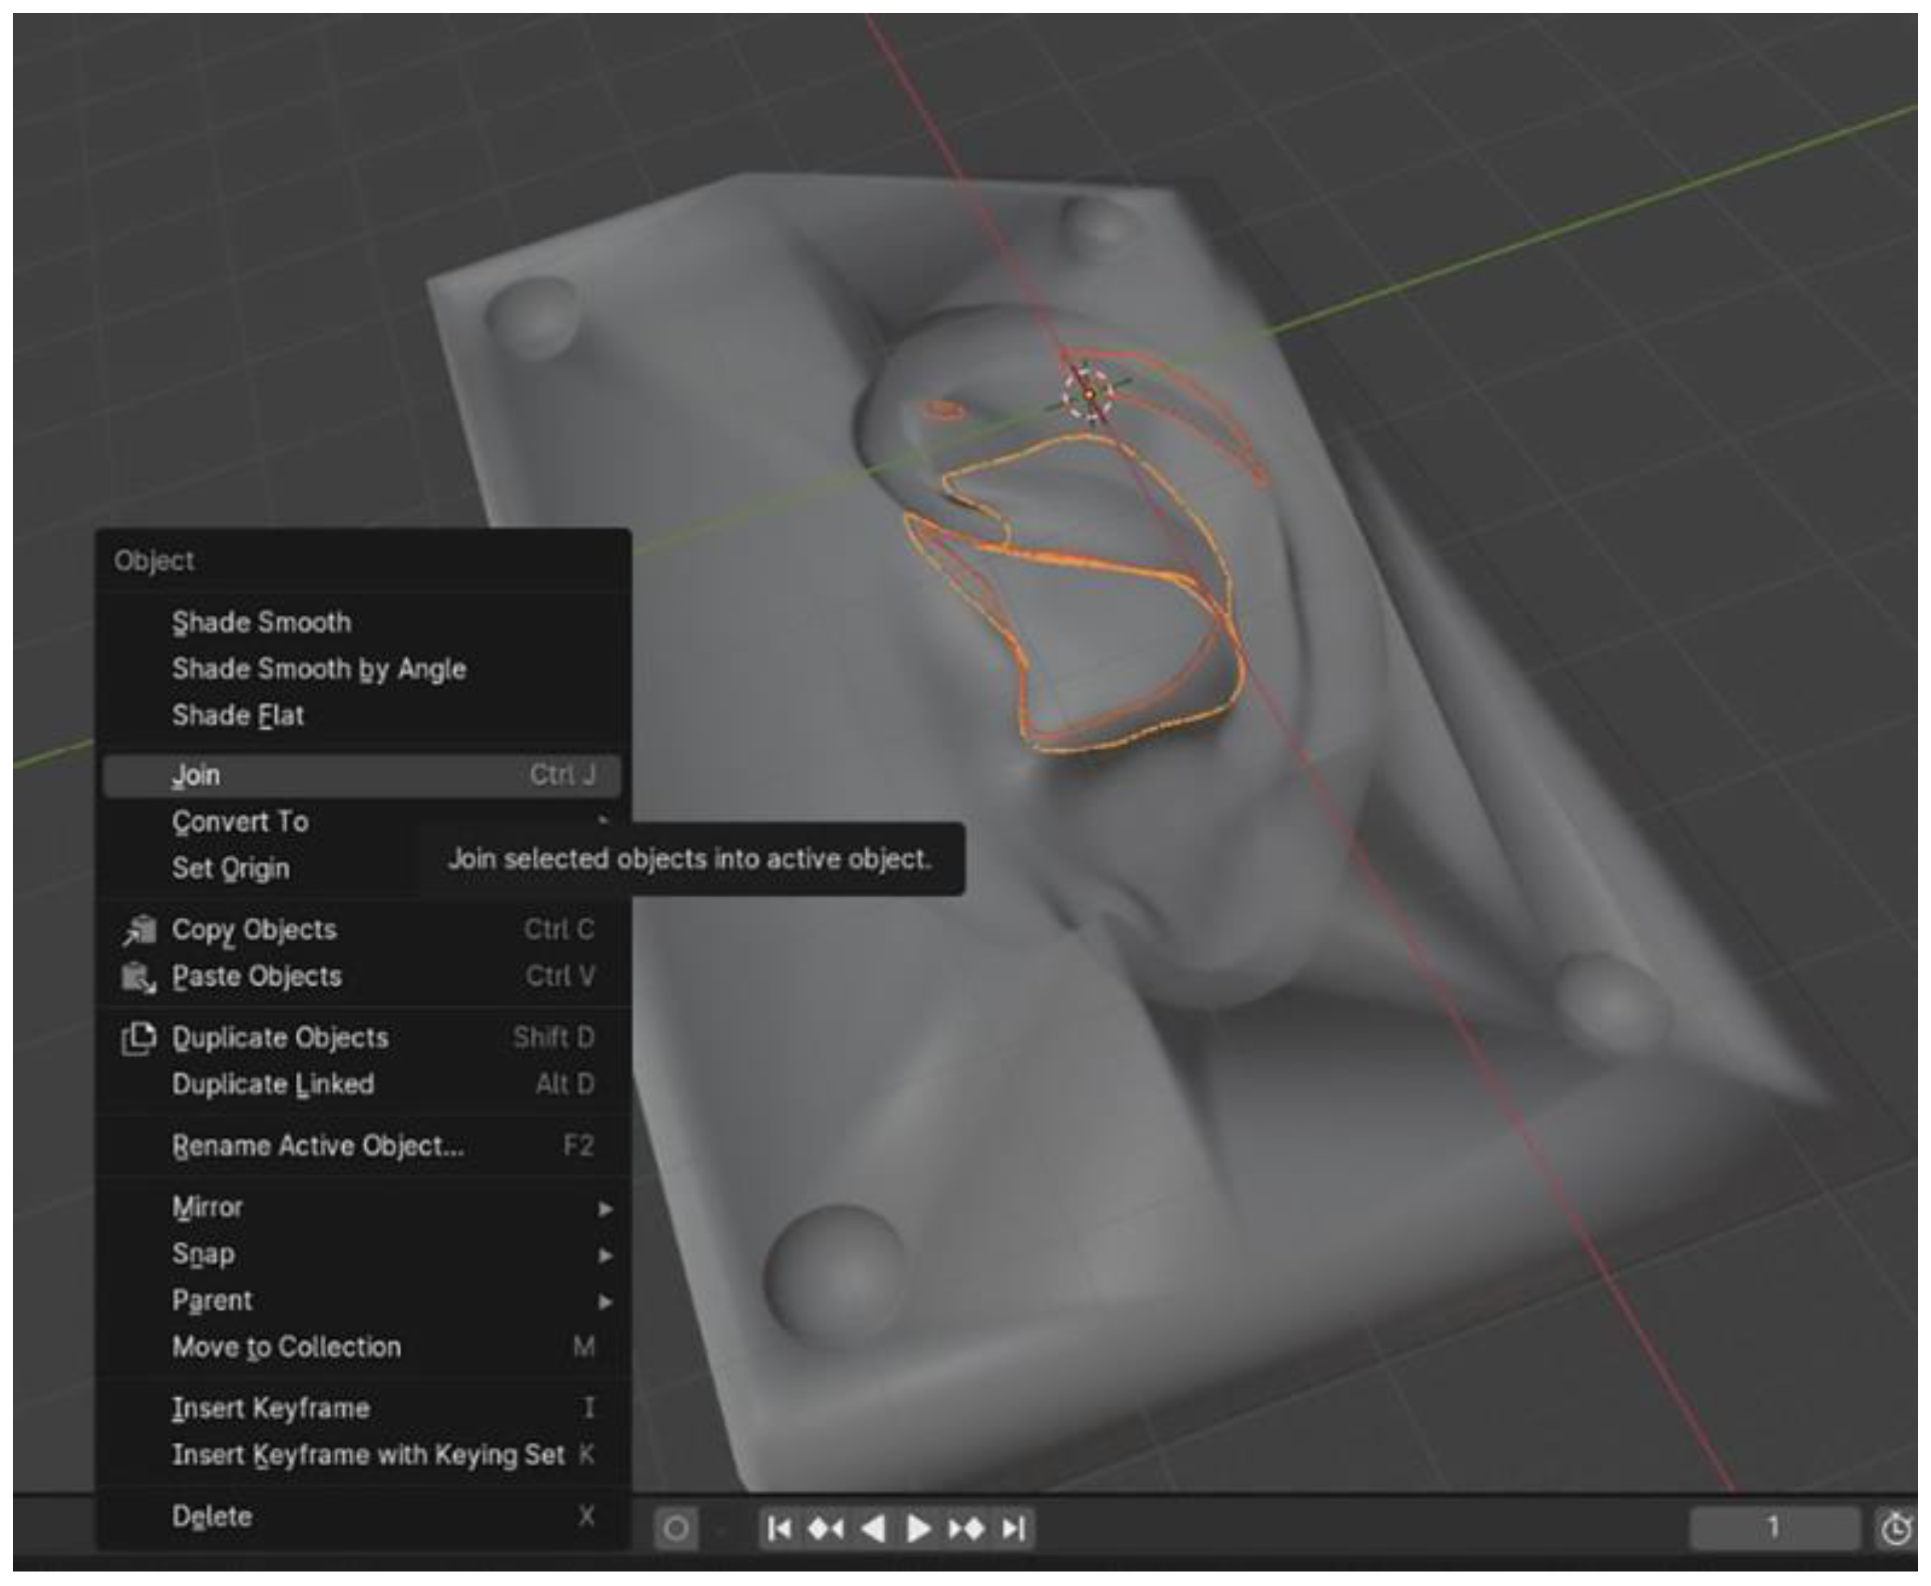
Task: Click Delete in the Object menu
Action: click(x=212, y=1517)
